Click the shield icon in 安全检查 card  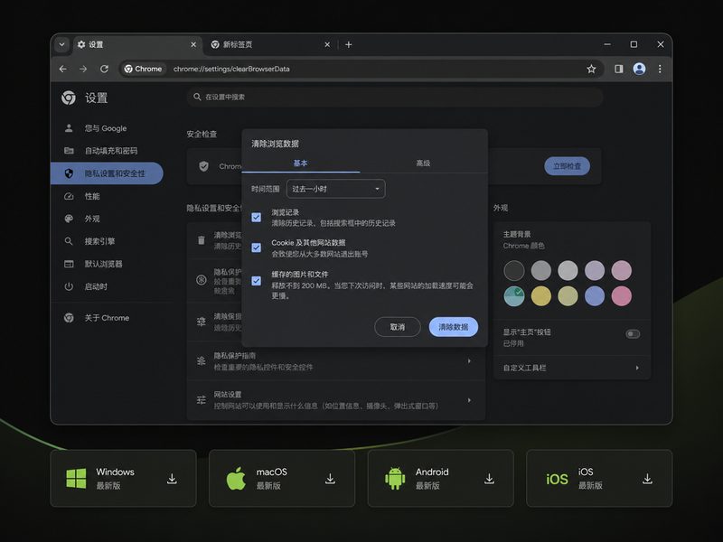203,166
